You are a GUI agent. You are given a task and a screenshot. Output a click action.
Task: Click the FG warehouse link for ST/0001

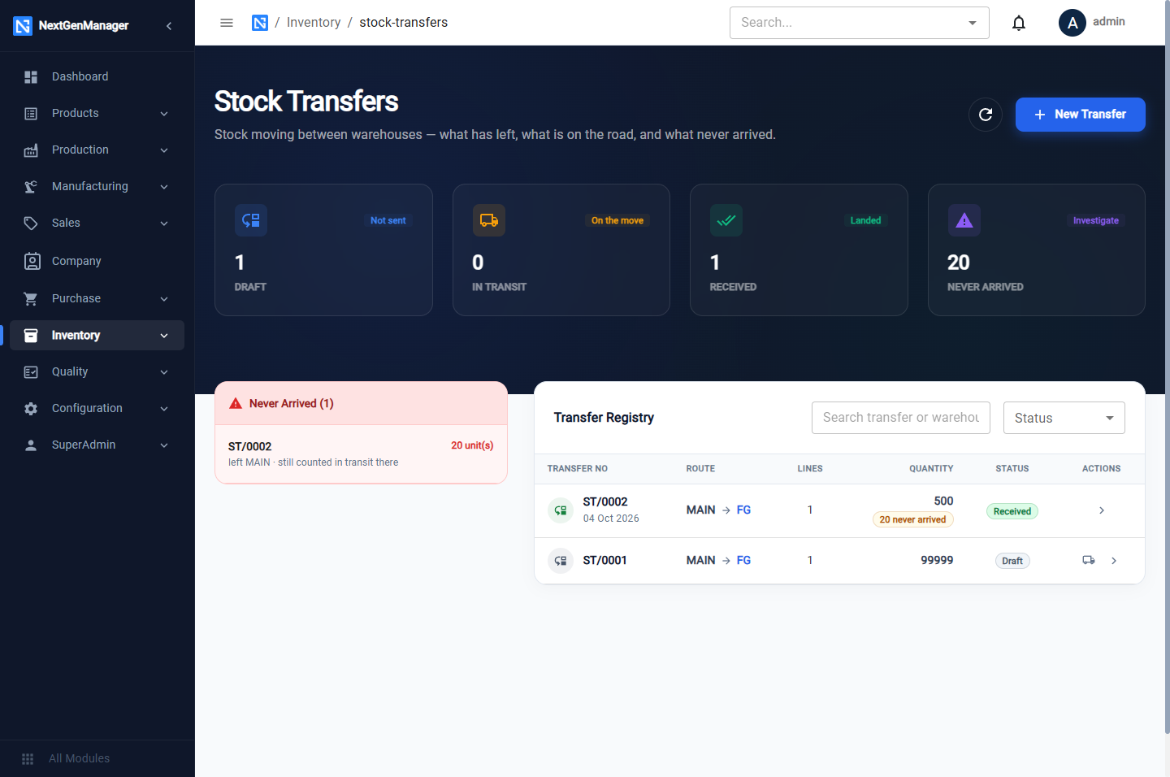click(743, 560)
